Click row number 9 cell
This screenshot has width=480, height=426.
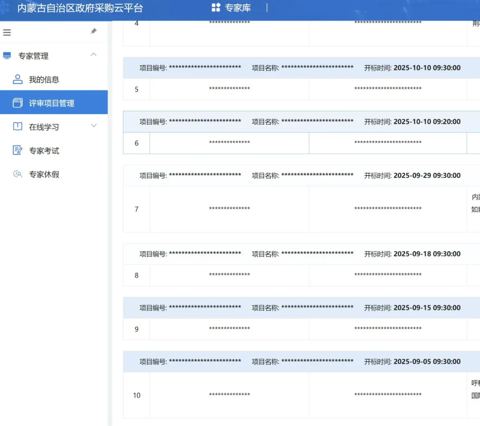136,329
